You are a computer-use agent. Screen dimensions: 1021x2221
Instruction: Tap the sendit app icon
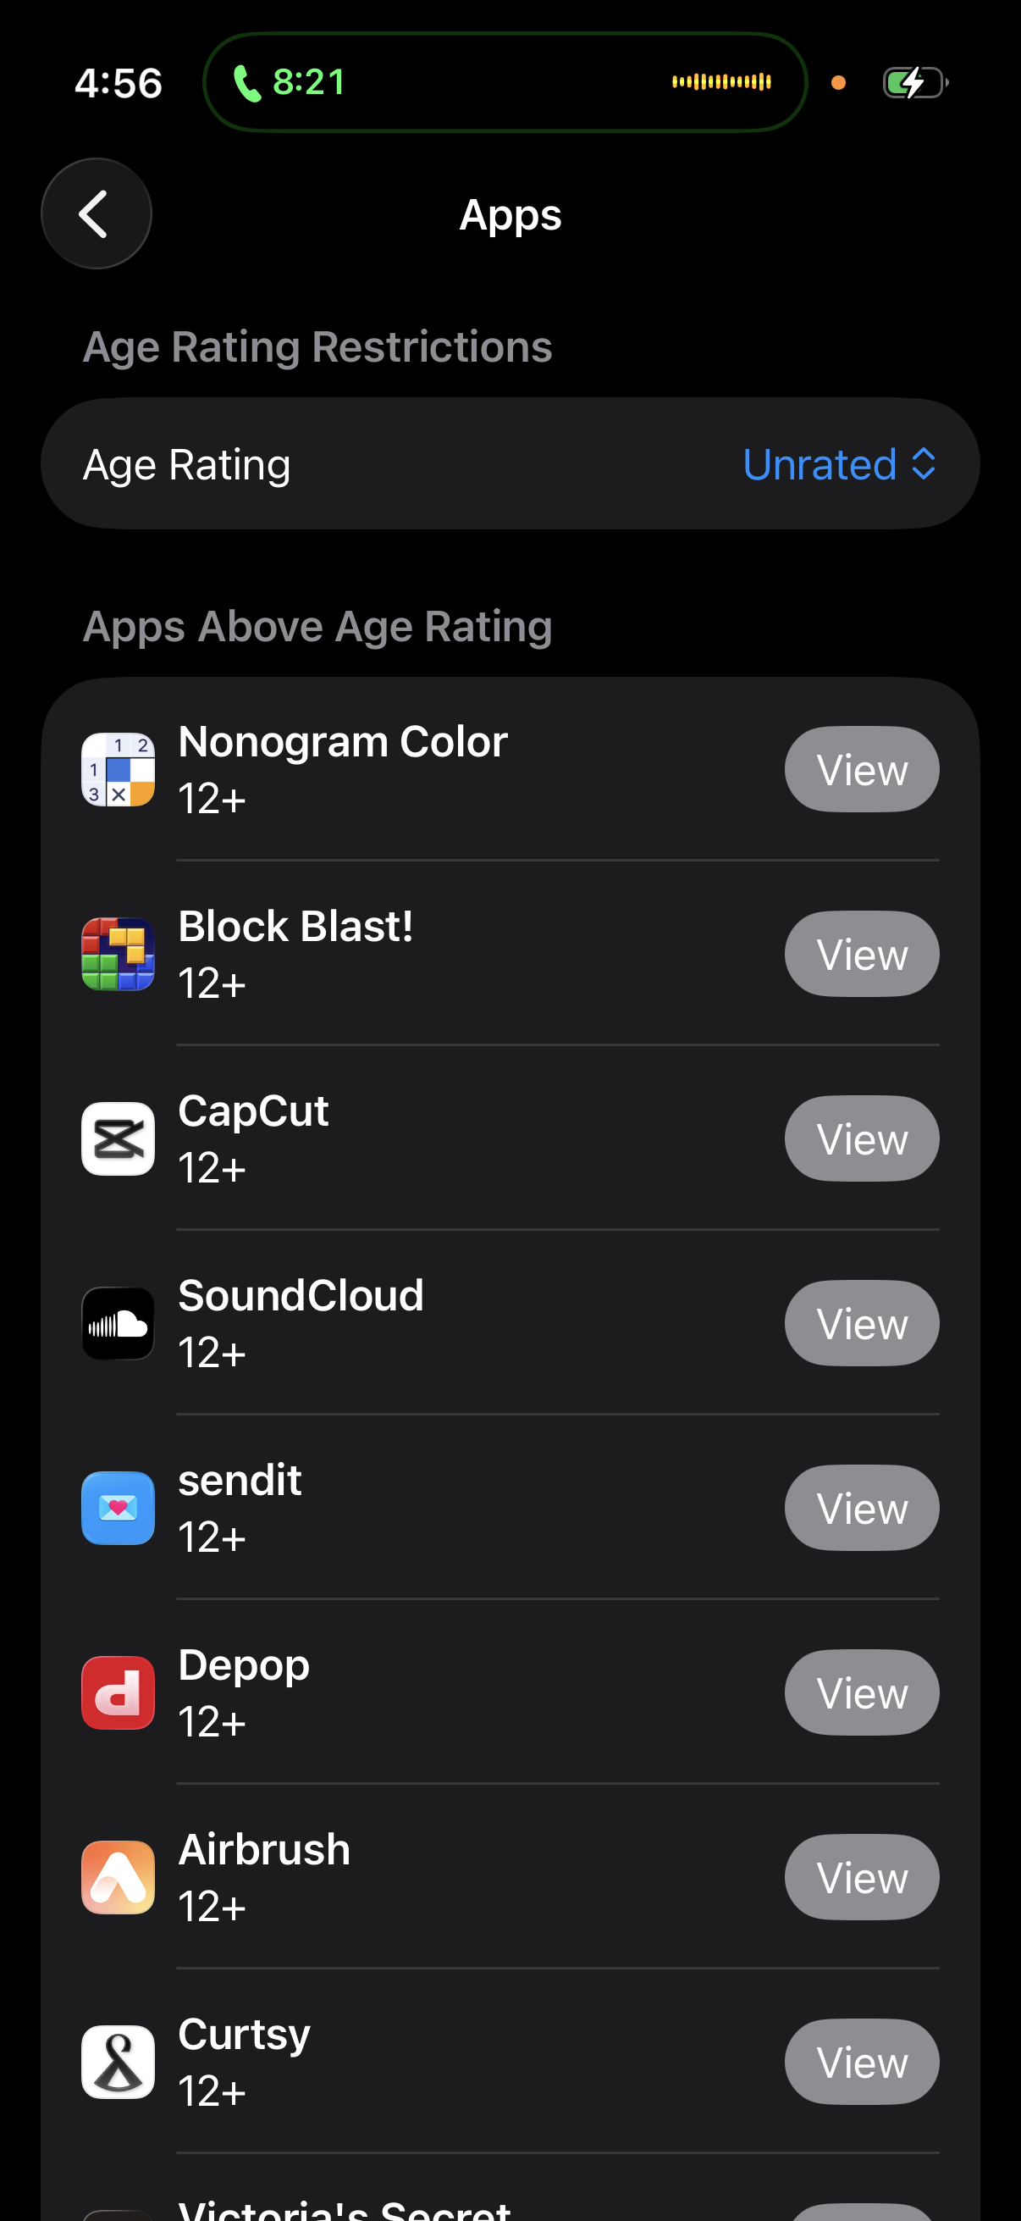click(x=118, y=1507)
